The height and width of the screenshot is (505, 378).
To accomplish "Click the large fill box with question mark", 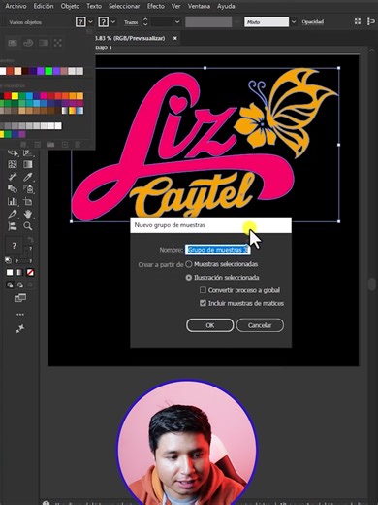I will (14, 246).
